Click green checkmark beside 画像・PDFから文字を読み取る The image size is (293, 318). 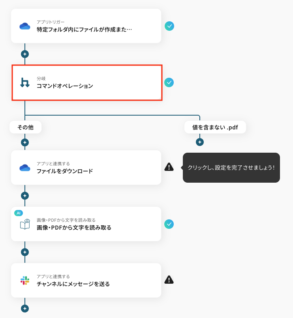click(x=169, y=224)
